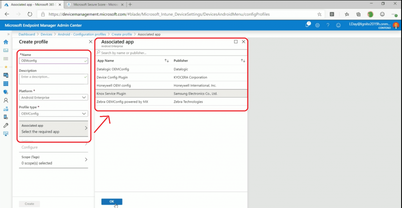Open the Dashboard icon in left sidebar
The image size is (402, 208).
6,51
